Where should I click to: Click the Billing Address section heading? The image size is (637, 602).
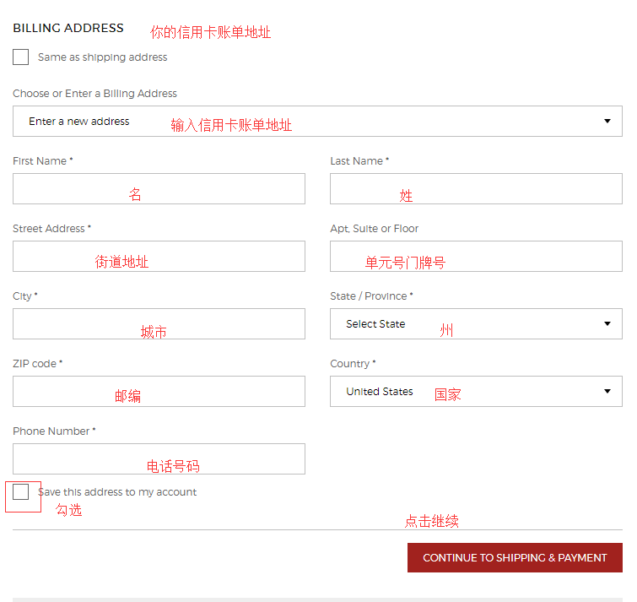click(x=68, y=28)
